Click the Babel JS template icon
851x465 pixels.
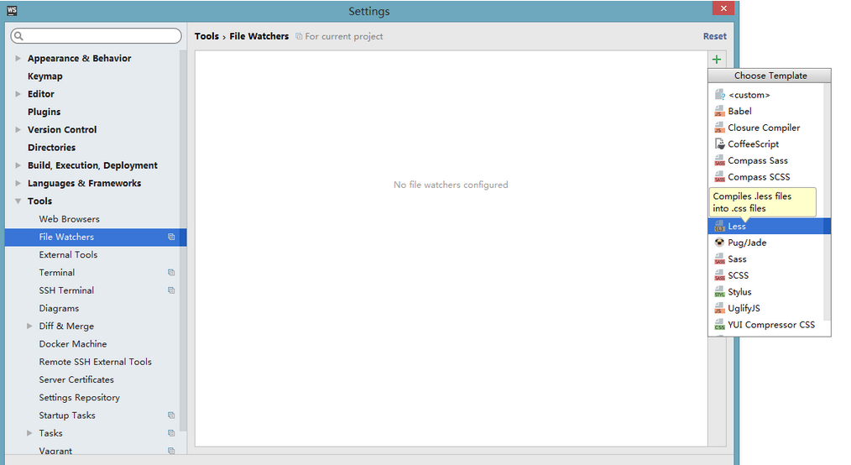[720, 112]
